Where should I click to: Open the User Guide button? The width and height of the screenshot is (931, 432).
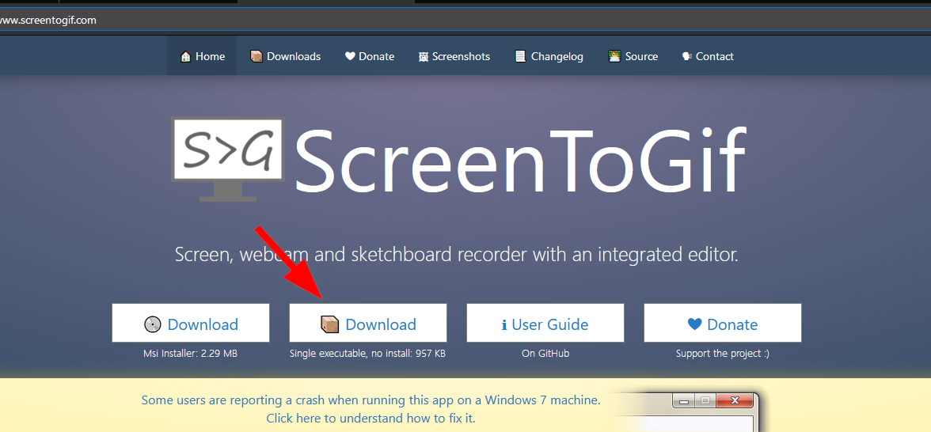point(545,323)
